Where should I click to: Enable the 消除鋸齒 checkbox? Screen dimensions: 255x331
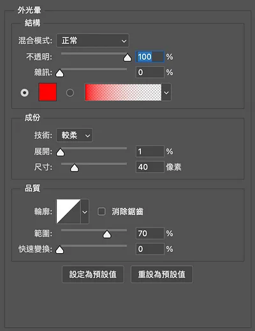tap(101, 212)
